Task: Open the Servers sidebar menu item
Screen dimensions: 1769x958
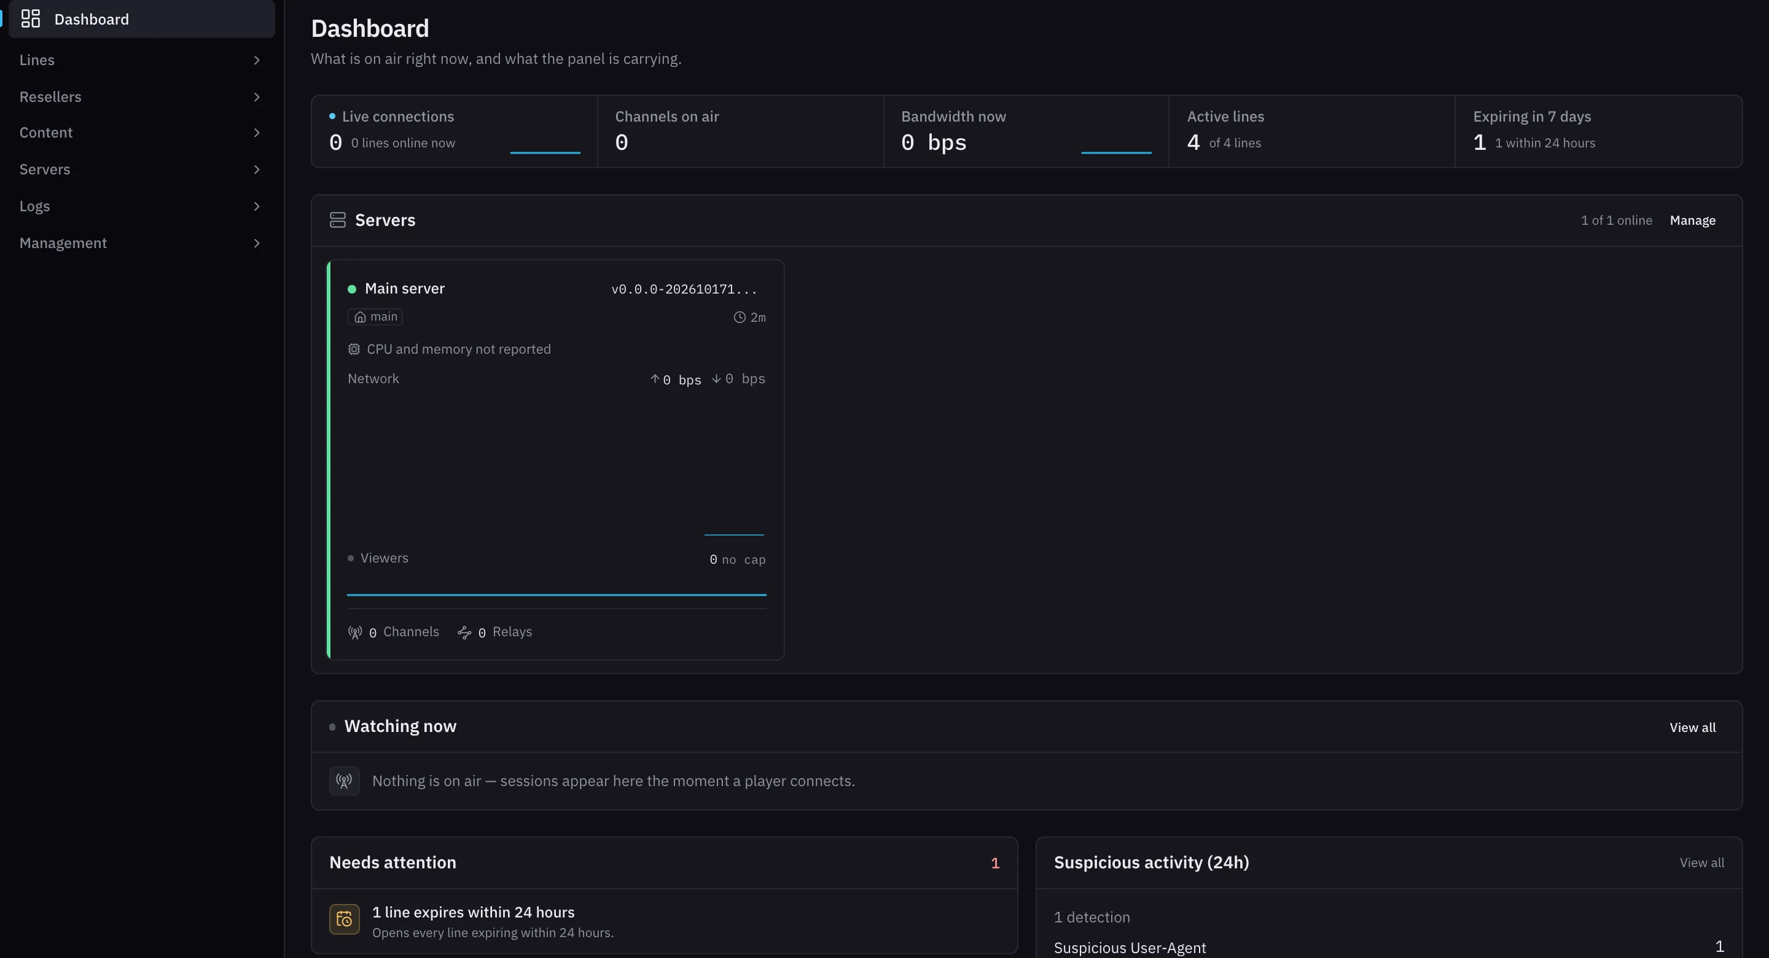Action: 141,169
